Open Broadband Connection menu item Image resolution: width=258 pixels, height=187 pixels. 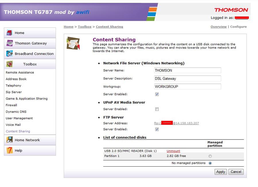click(30, 54)
